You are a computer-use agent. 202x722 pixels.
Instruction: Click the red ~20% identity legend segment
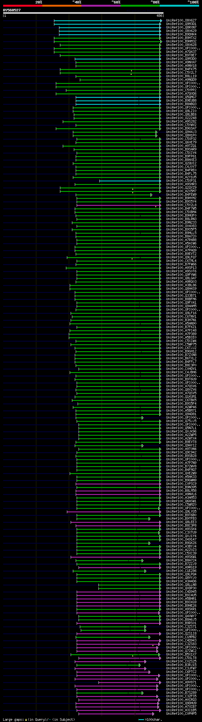[x=23, y=6]
